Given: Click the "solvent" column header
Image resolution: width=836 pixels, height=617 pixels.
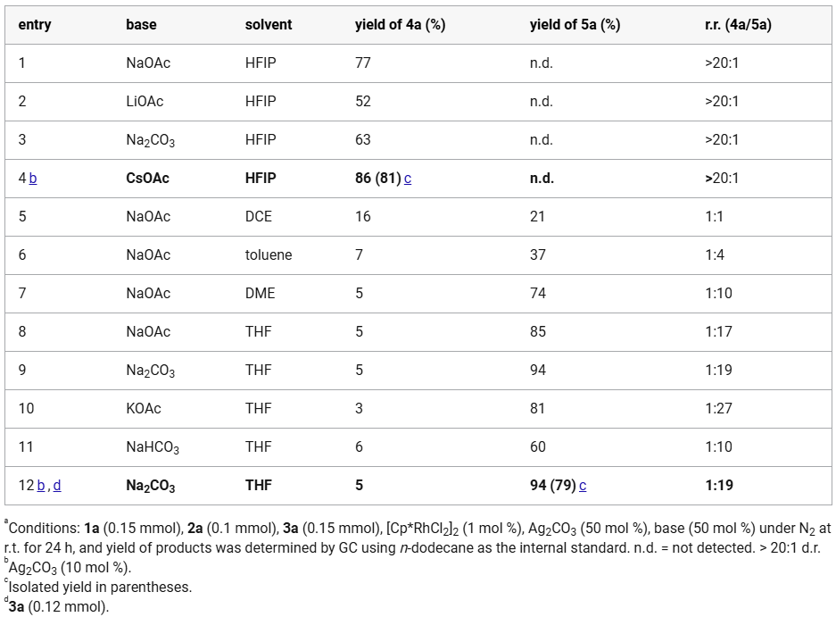Looking at the screenshot, I should click(269, 25).
